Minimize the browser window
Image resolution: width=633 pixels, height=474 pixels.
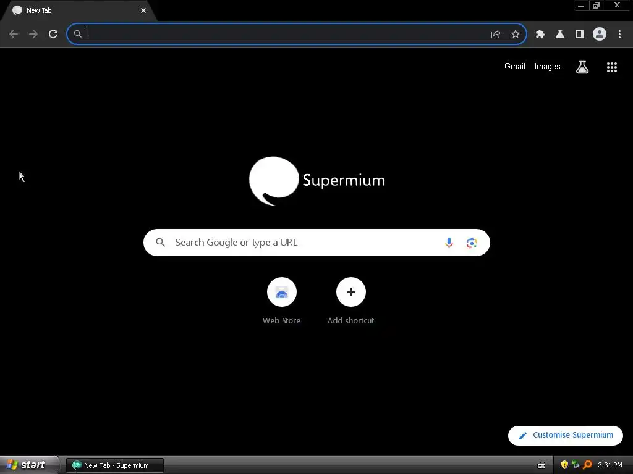point(581,5)
